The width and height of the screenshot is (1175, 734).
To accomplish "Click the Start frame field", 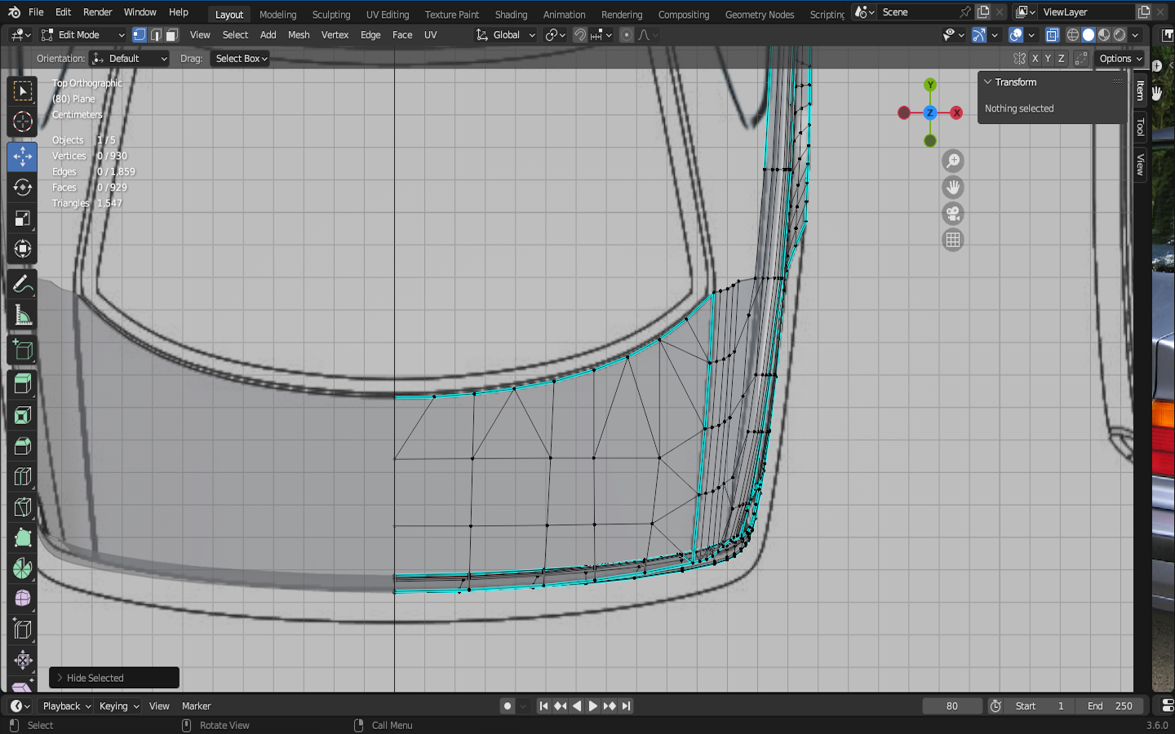I will point(1040,706).
